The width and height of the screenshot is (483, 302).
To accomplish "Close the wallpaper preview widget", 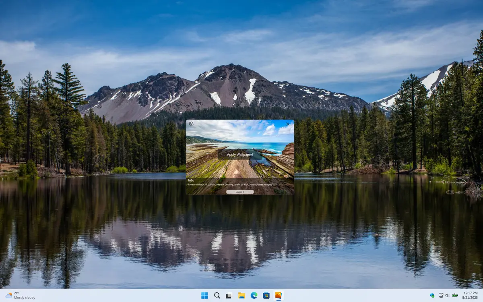I will coord(287,124).
